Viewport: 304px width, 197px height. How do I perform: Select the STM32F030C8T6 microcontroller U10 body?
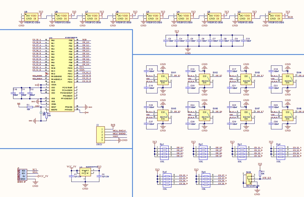pos(62,75)
